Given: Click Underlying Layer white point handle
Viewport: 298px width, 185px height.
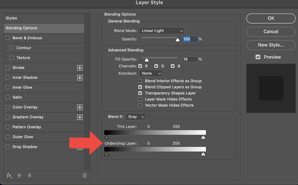Looking at the screenshot, I should click(x=203, y=154).
